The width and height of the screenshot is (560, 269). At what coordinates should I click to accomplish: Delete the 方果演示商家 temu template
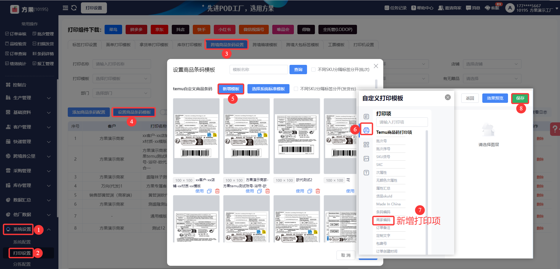(x=268, y=191)
